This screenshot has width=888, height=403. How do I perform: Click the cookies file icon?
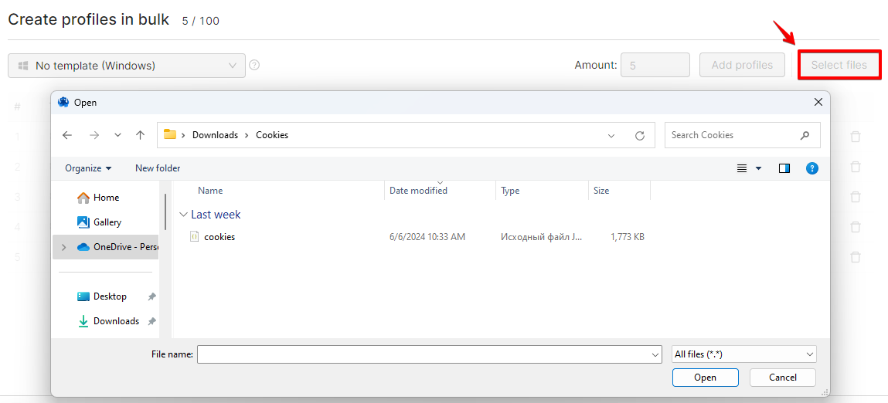[x=194, y=237]
